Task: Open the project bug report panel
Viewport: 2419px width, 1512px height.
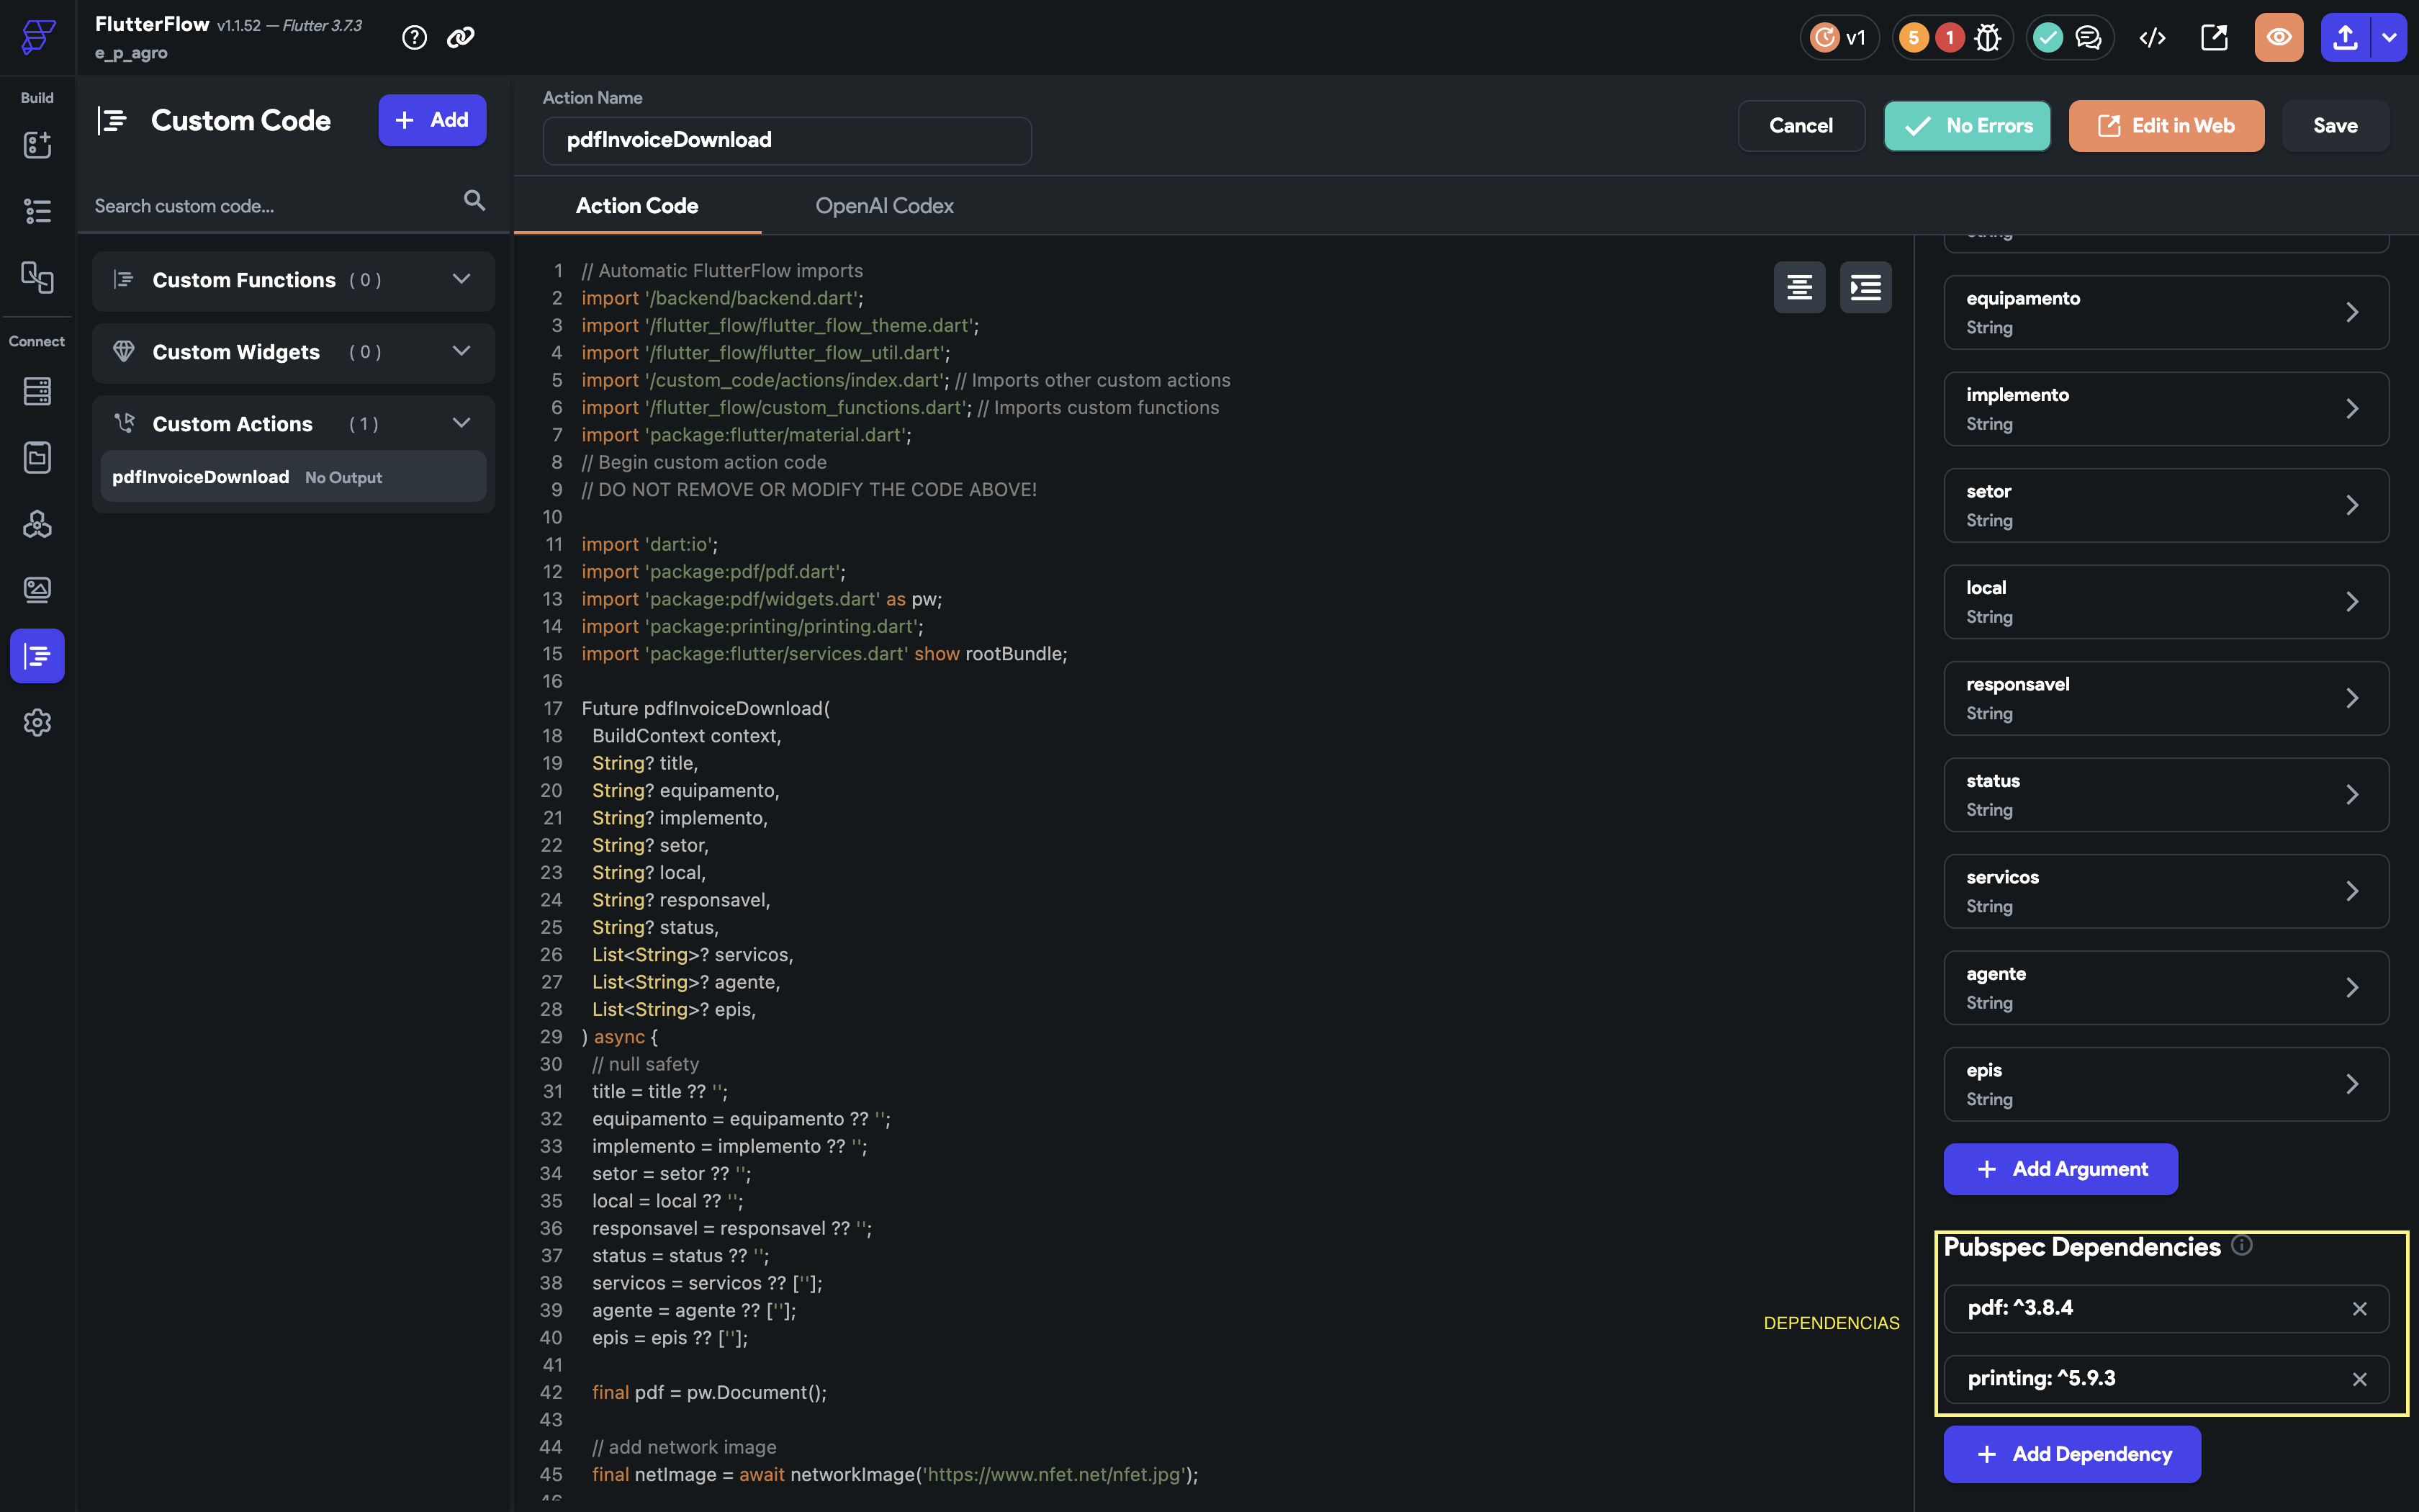Action: tap(1988, 37)
